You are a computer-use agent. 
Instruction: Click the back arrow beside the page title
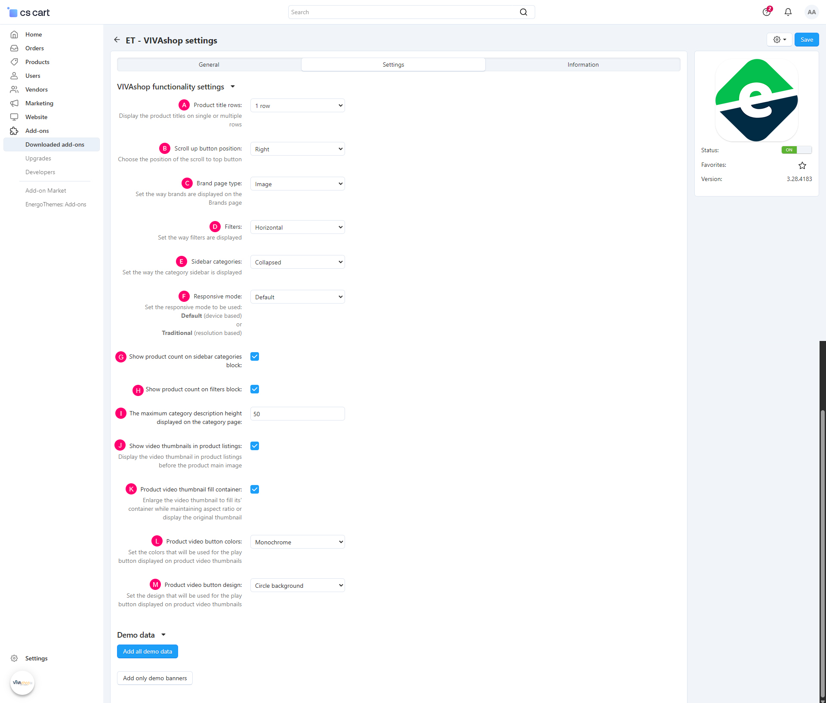point(117,40)
